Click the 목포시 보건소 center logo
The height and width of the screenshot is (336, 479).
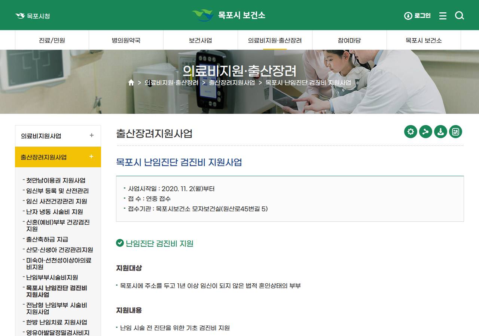(x=229, y=15)
